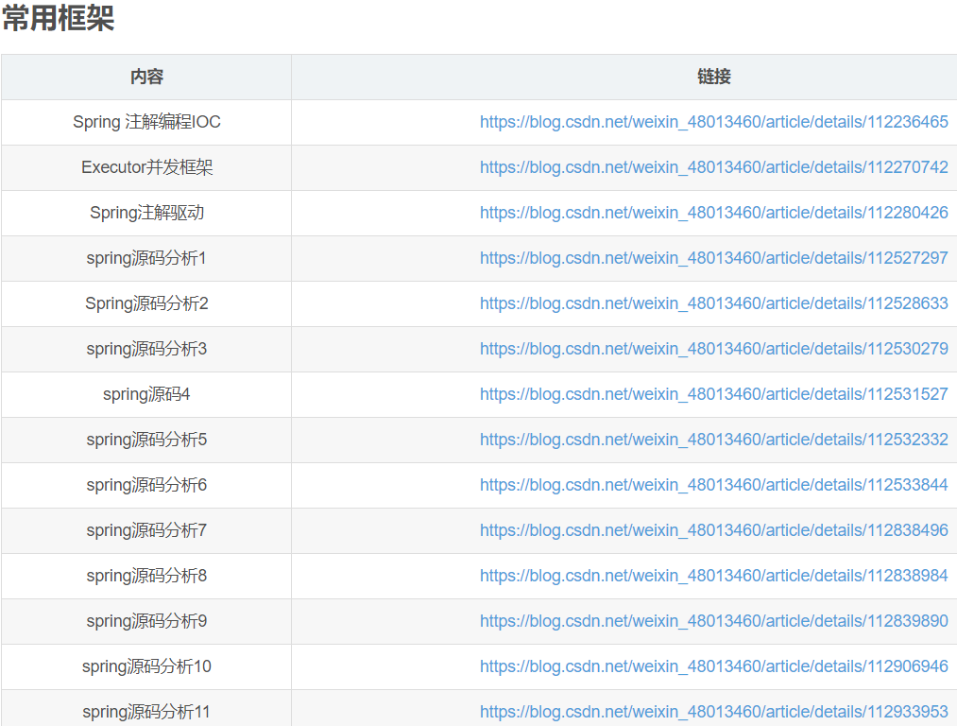The image size is (957, 726).
Task: Open link ending in 112236465
Action: tap(713, 122)
